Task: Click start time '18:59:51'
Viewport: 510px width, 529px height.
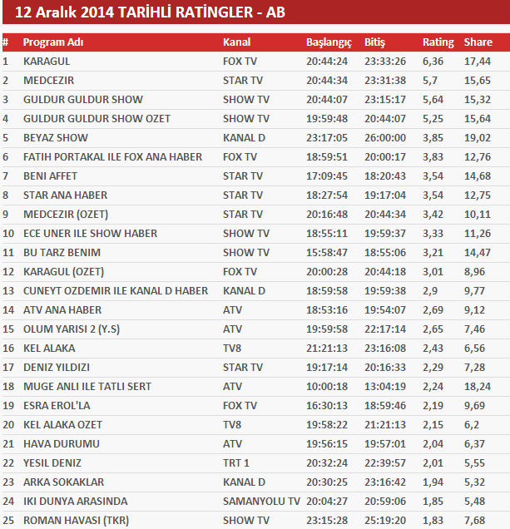Action: (327, 157)
